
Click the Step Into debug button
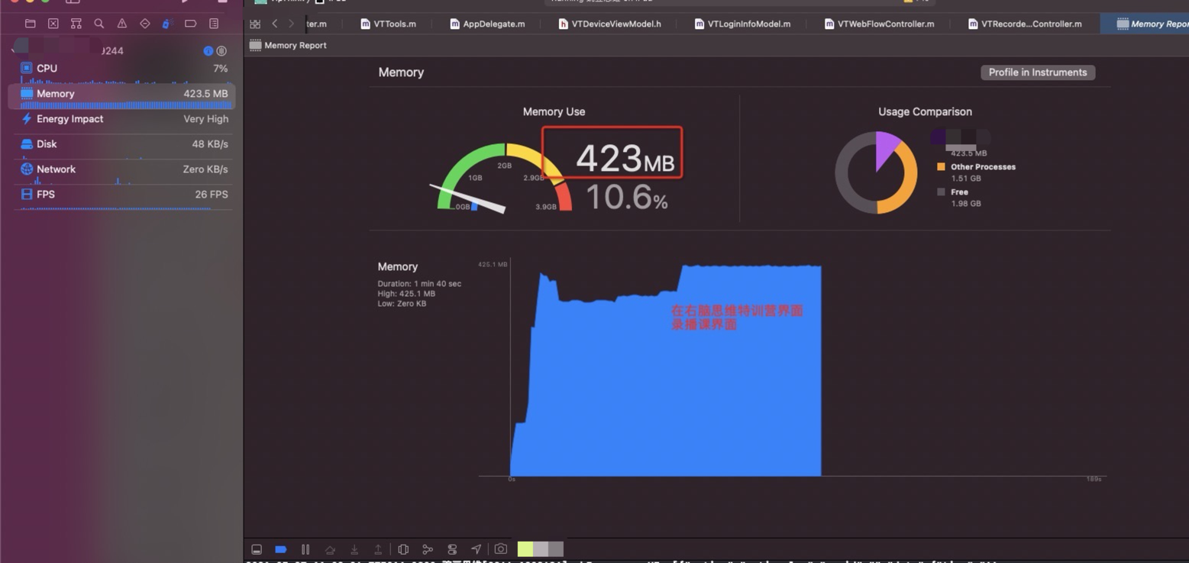click(x=354, y=549)
